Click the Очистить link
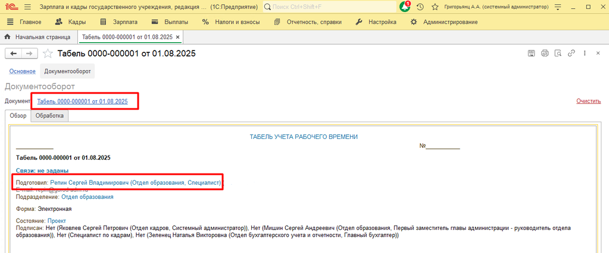Image resolution: width=609 pixels, height=253 pixels. click(588, 101)
